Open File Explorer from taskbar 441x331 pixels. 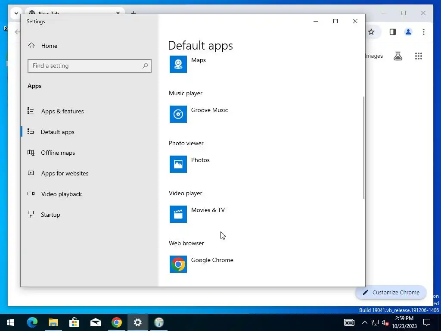[x=53, y=322]
